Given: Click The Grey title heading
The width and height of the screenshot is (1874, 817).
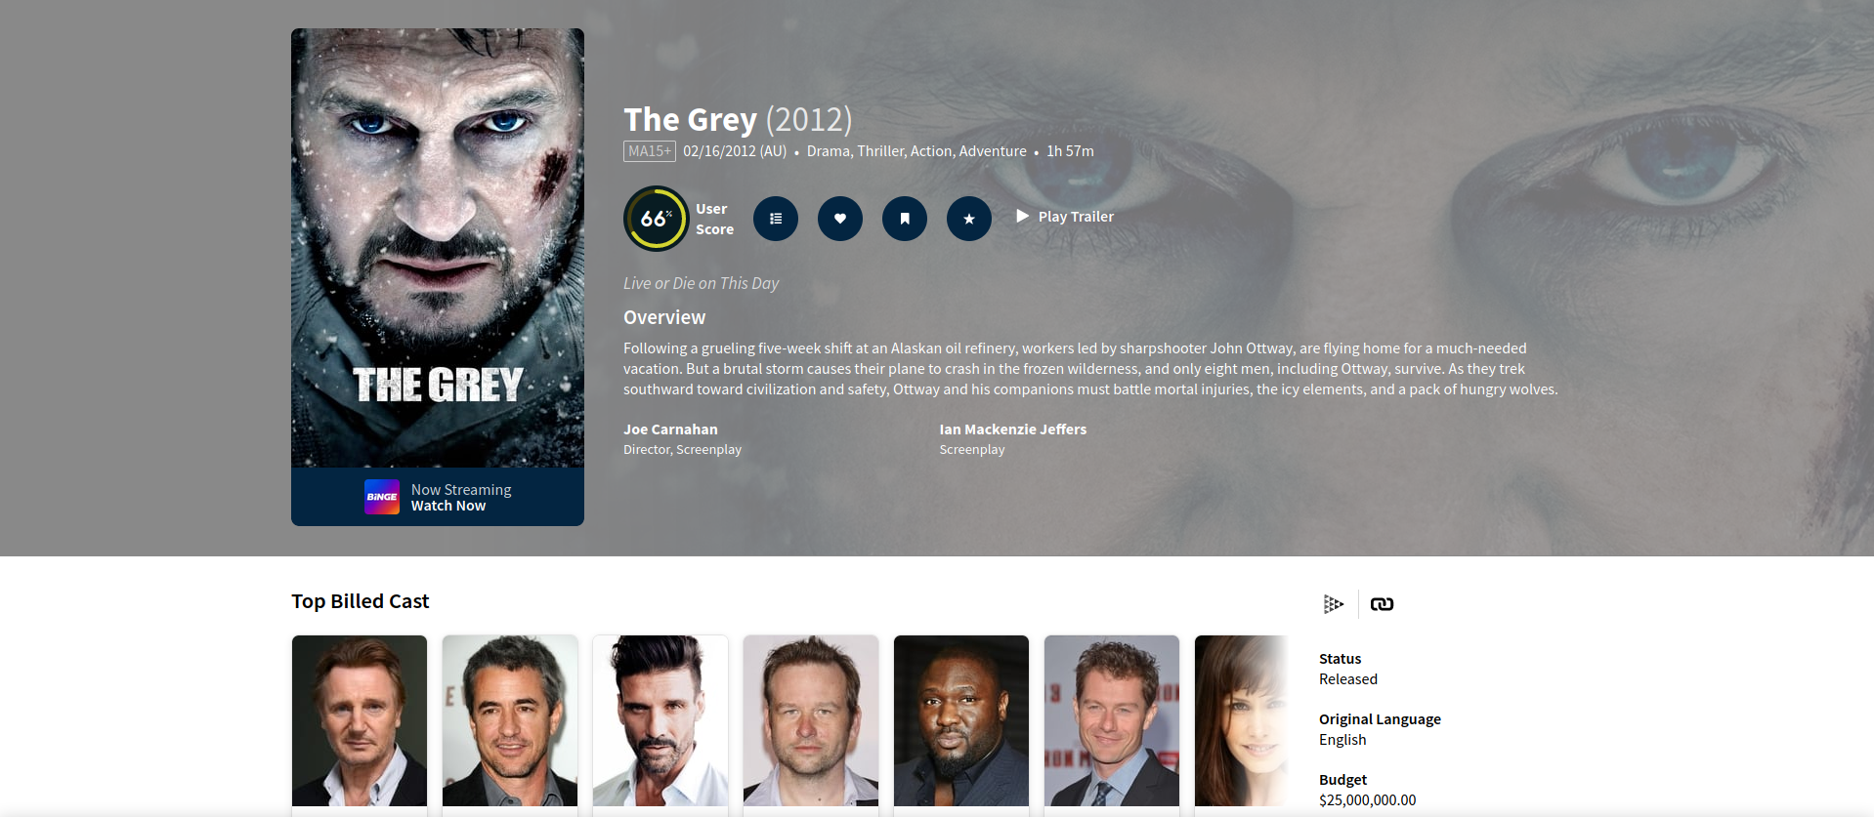Looking at the screenshot, I should (x=690, y=119).
